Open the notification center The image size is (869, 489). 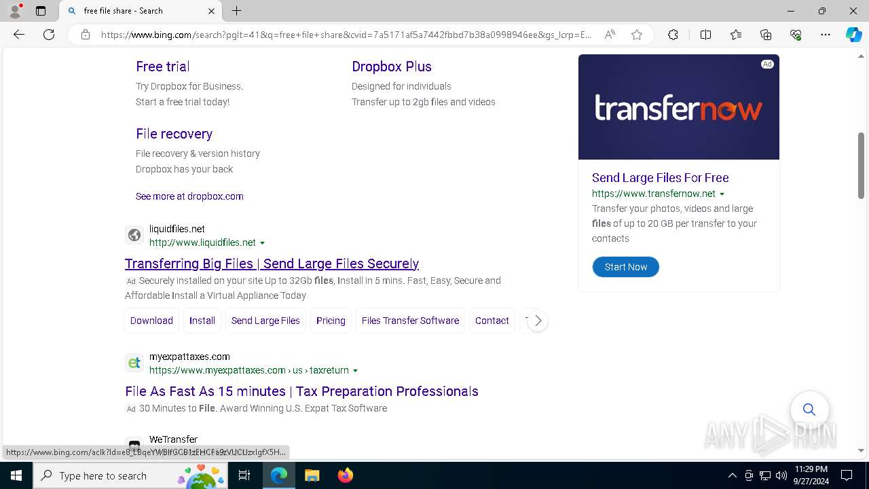click(847, 475)
